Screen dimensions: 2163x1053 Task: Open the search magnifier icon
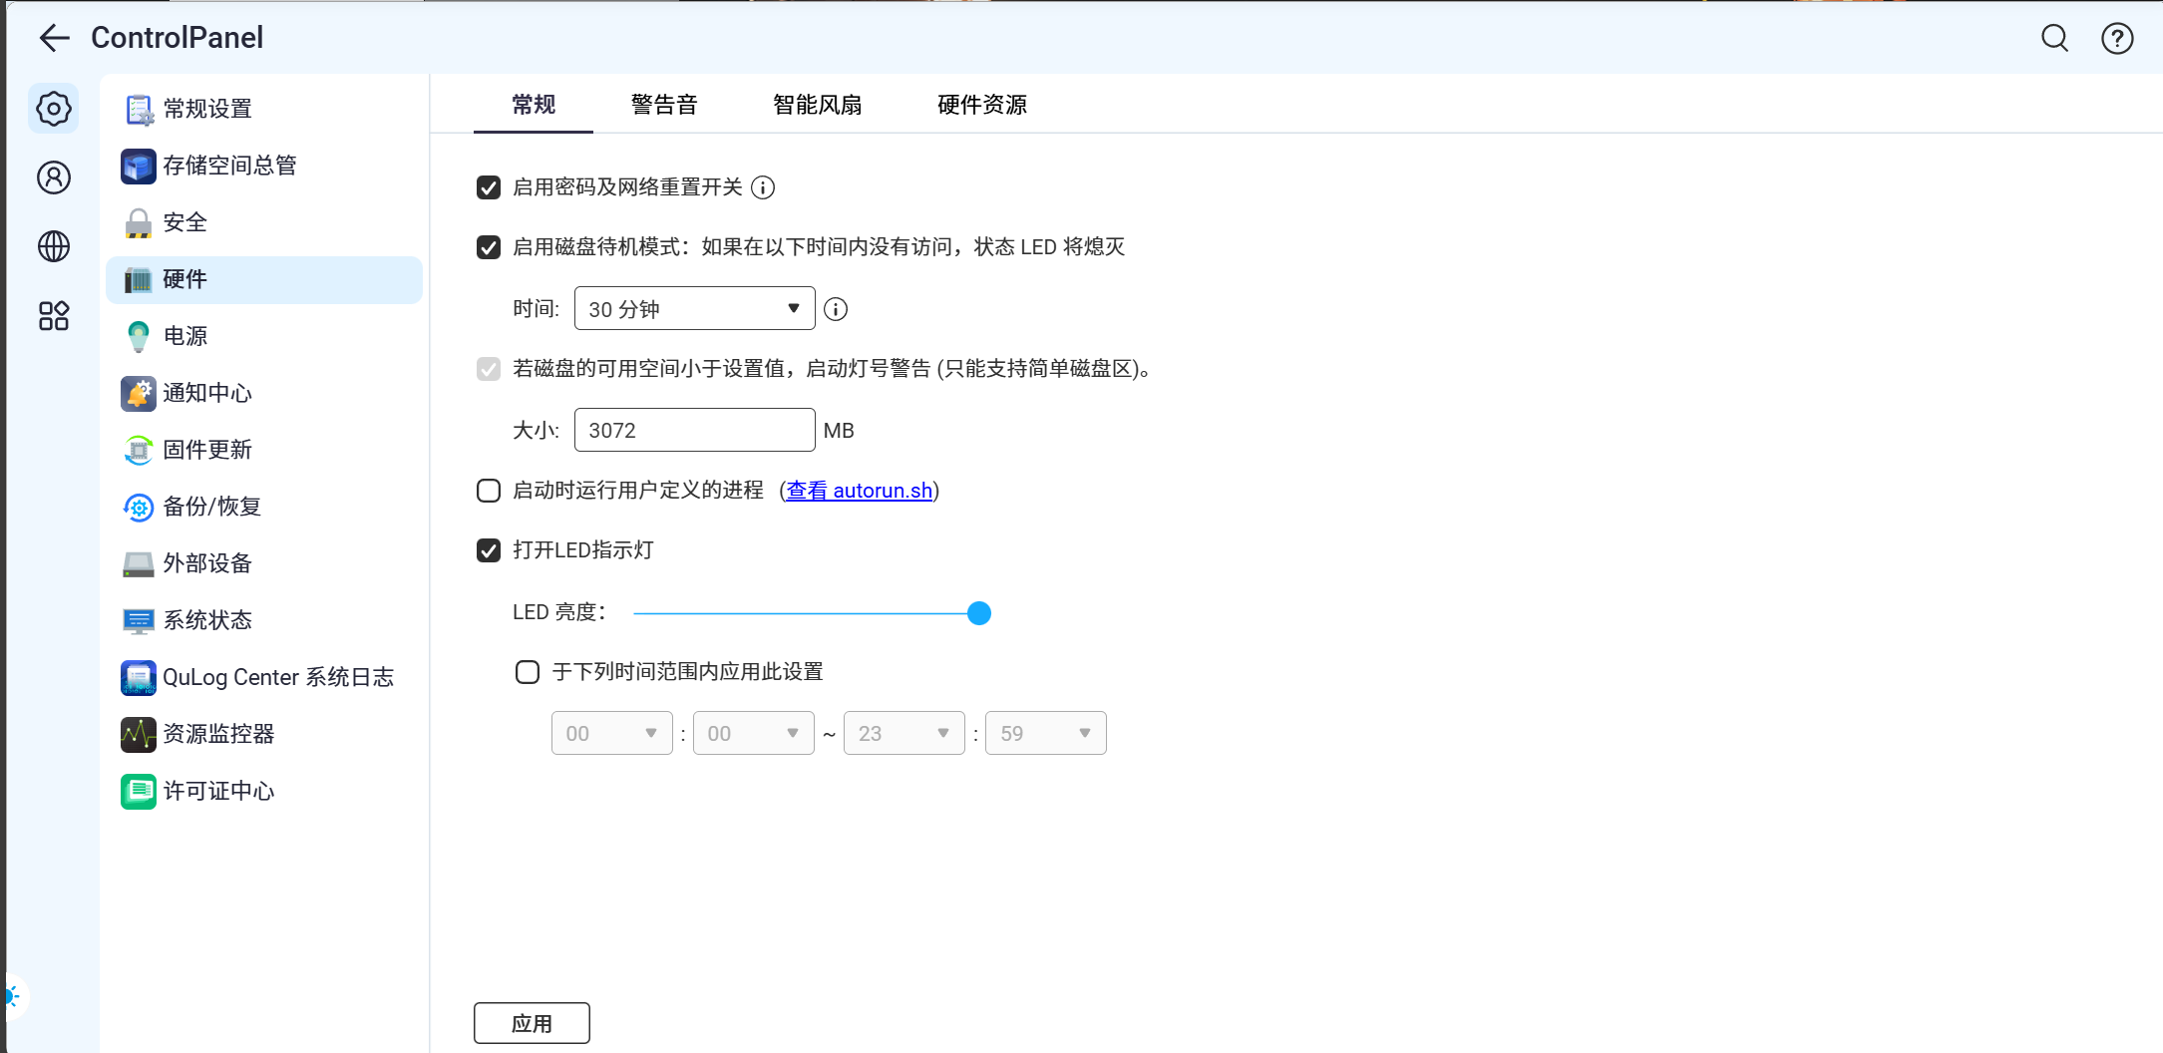pos(2054,38)
